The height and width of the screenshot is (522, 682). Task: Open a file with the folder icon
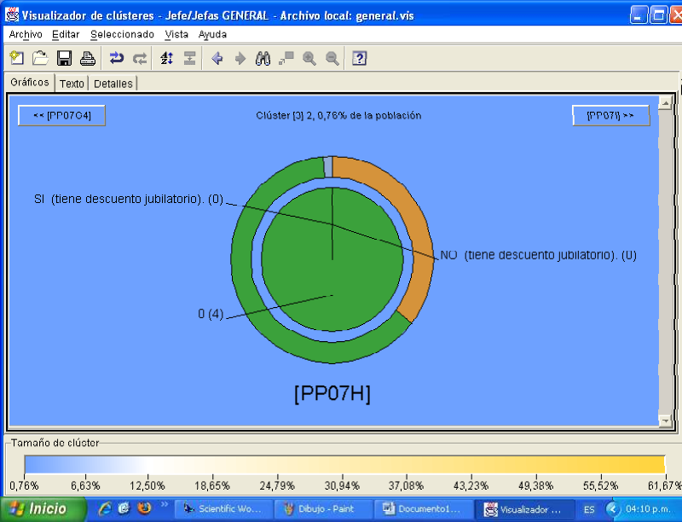[40, 58]
